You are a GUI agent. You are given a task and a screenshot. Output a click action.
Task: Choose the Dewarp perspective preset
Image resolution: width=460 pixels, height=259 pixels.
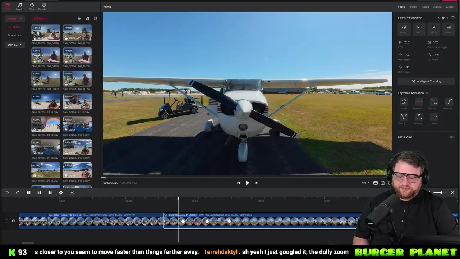(448, 29)
